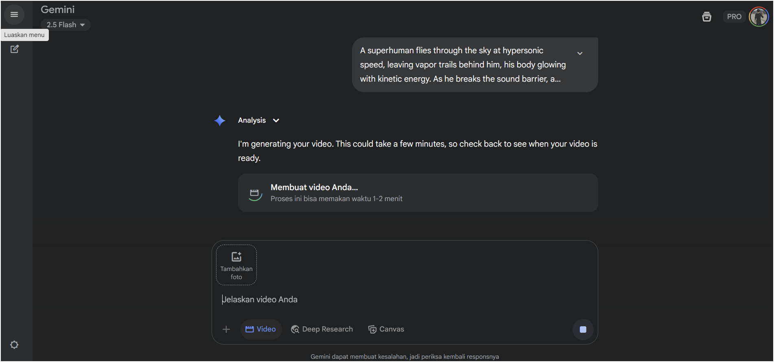Start a new chat with the pencil icon
Viewport: 774px width, 362px height.
14,49
